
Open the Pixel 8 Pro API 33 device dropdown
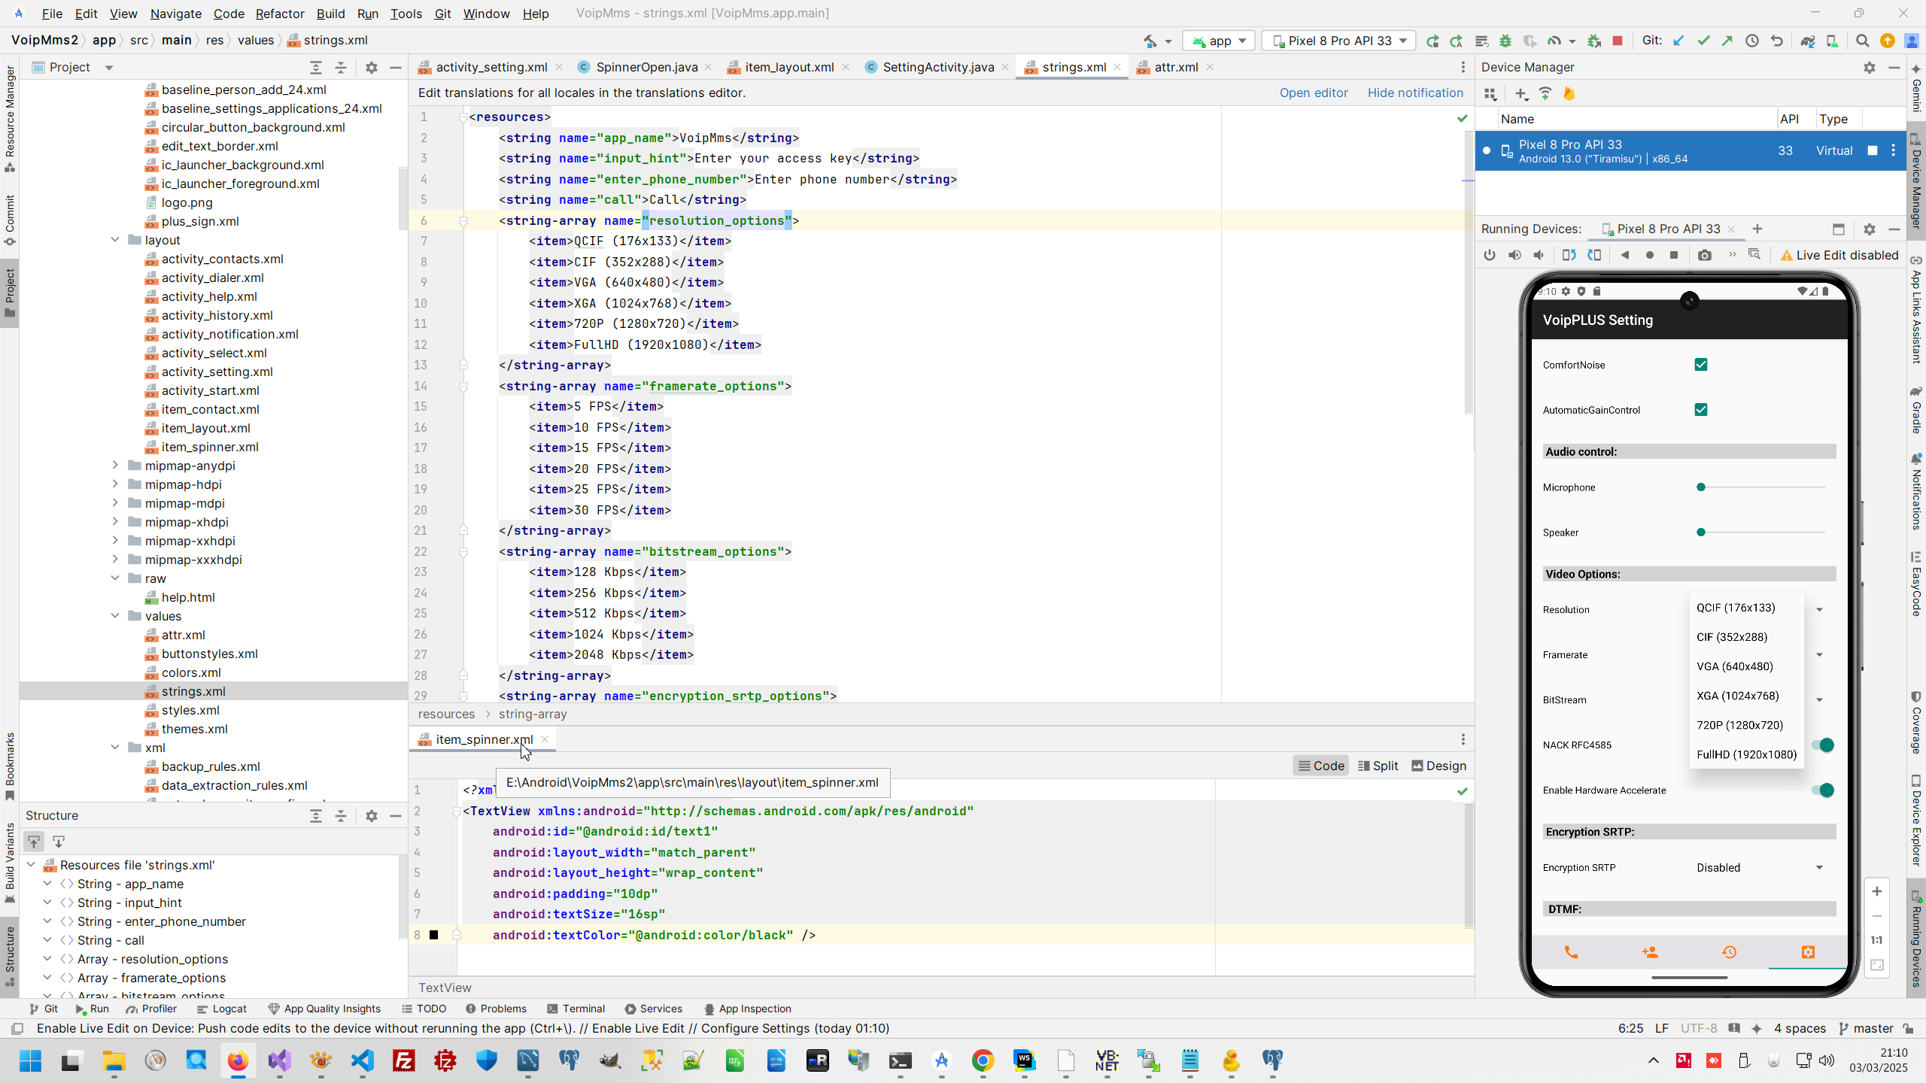1339,41
